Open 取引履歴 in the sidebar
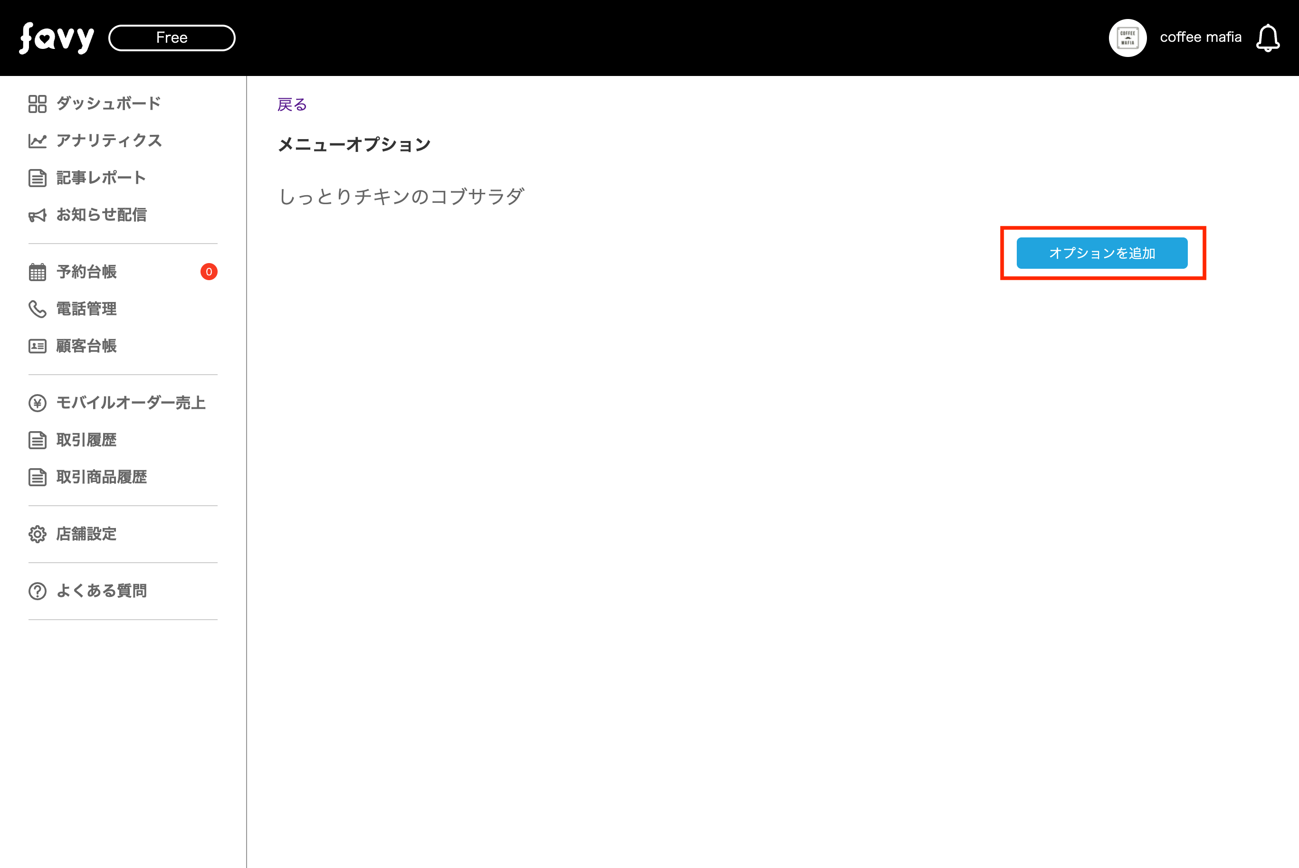 click(x=86, y=440)
